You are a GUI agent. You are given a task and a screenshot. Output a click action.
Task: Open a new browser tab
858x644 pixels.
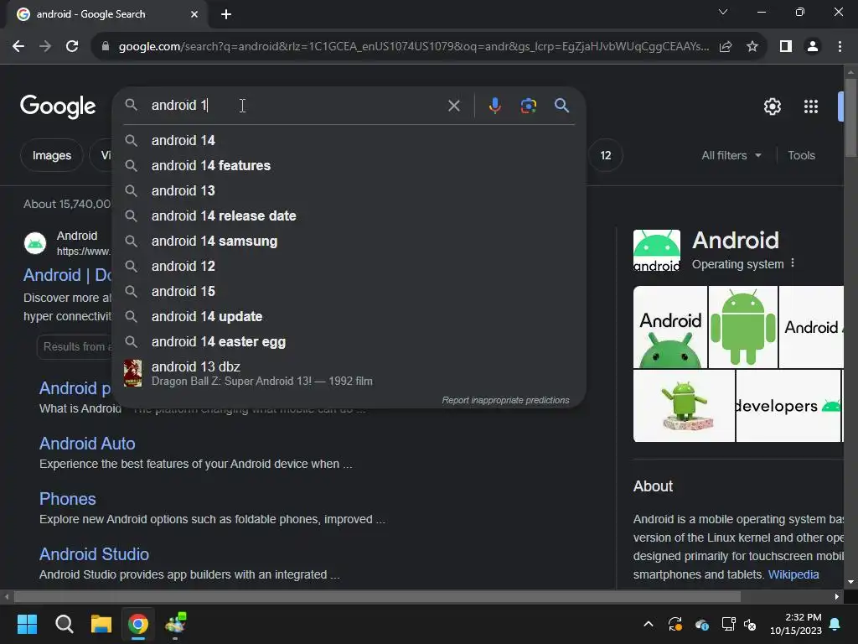click(x=226, y=14)
